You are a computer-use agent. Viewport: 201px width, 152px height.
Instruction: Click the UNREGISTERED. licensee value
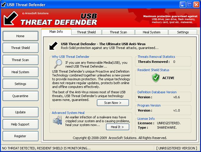click(169, 123)
